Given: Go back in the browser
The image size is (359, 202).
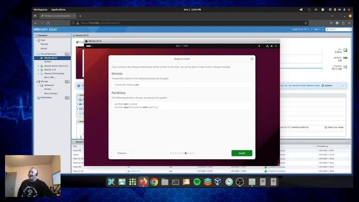Looking at the screenshot, I should pos(36,23).
